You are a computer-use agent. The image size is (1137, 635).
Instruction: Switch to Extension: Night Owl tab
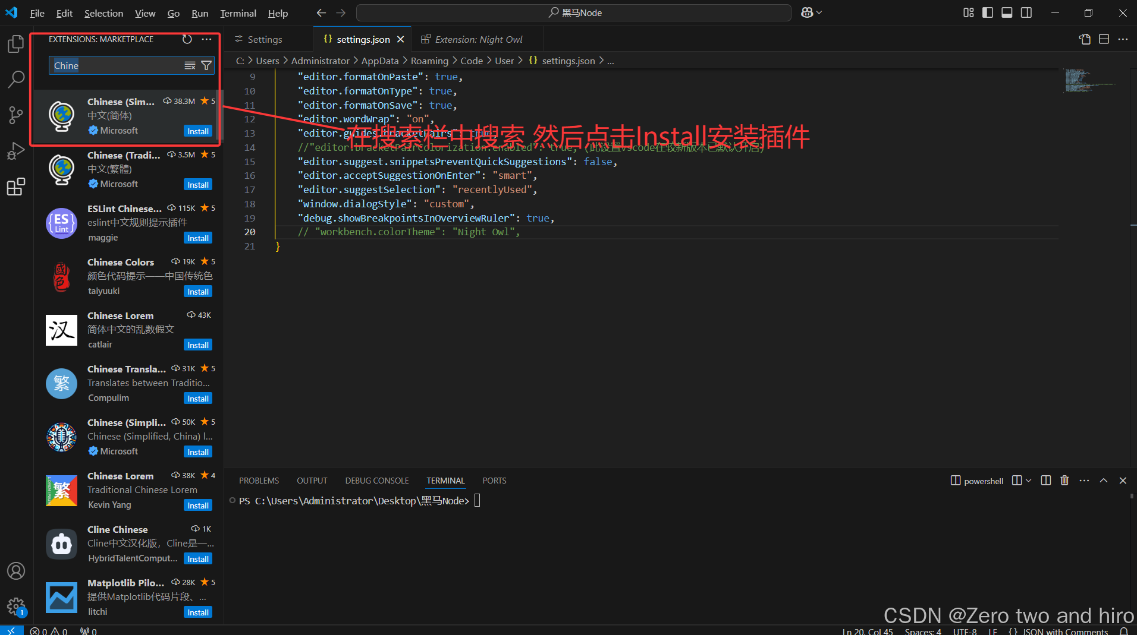coord(478,39)
